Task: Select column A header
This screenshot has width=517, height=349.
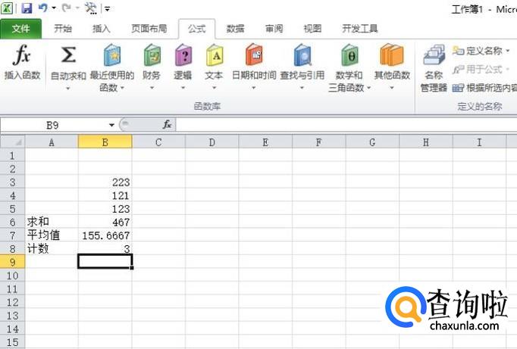Action: [52, 142]
